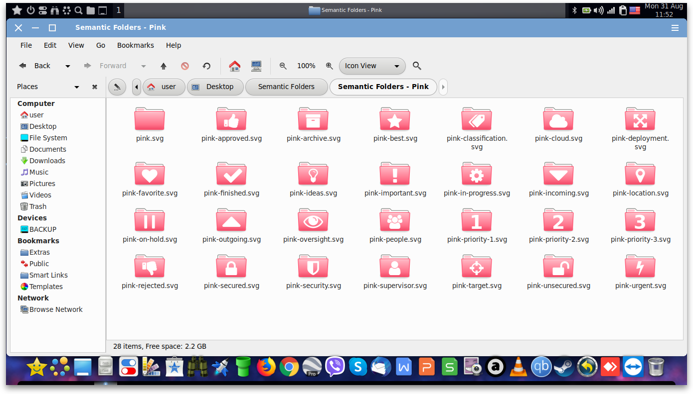The image size is (693, 394).
Task: Click the Forward navigation button
Action: point(105,66)
